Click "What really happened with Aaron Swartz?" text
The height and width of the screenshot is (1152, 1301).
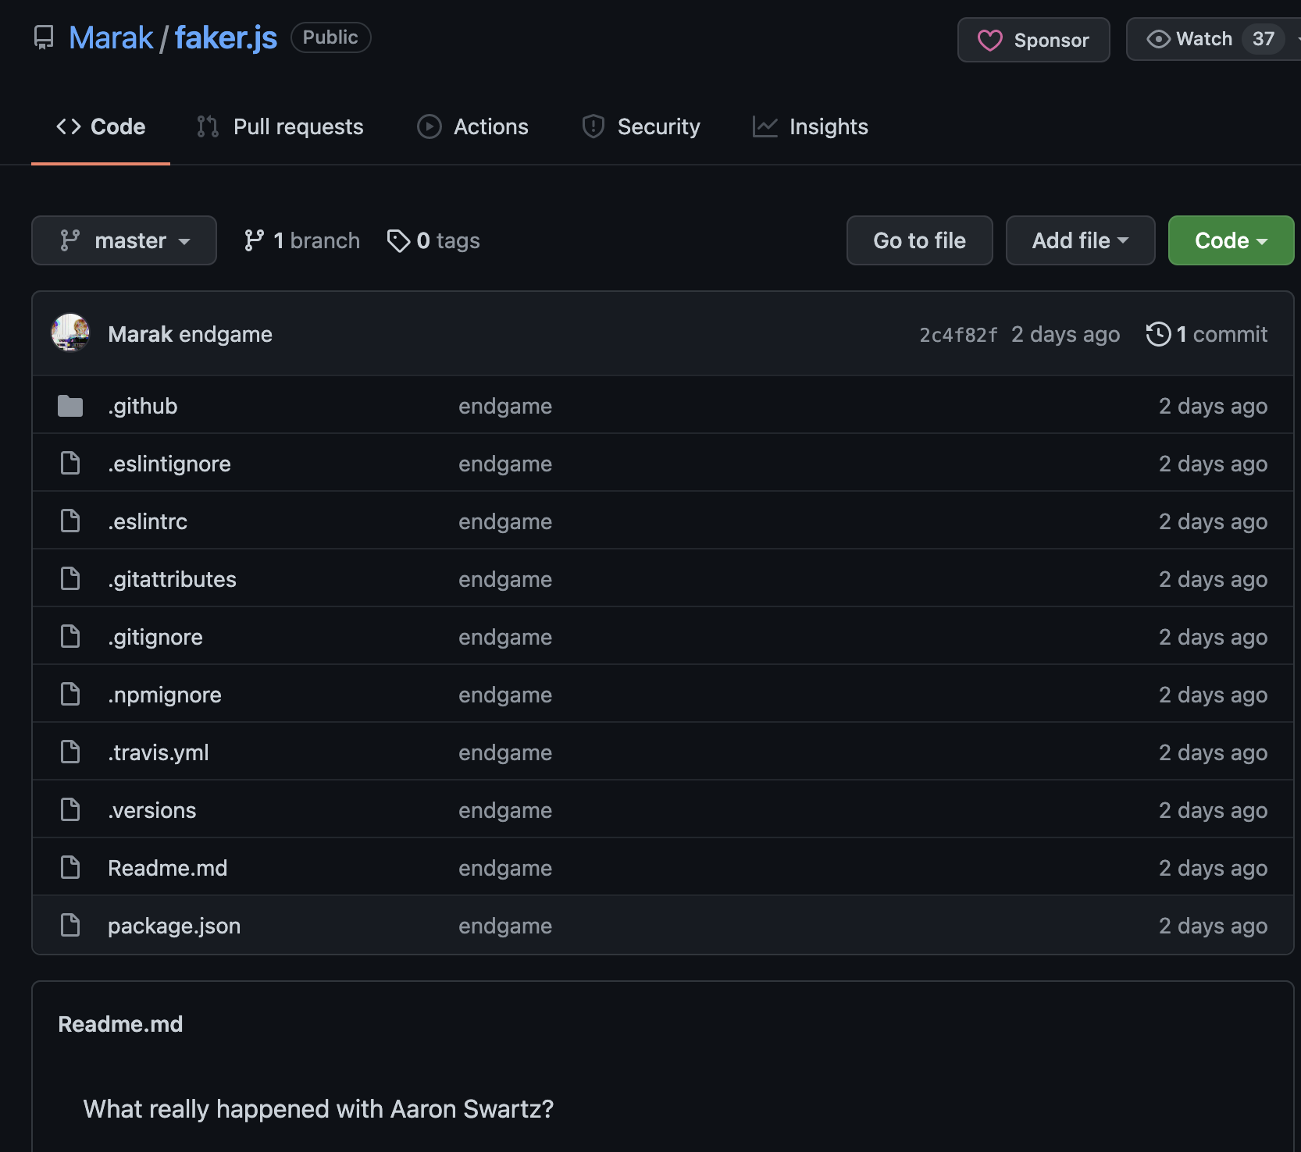click(x=319, y=1109)
